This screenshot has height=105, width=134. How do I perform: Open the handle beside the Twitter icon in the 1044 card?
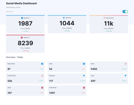pyautogui.click(x=68, y=18)
